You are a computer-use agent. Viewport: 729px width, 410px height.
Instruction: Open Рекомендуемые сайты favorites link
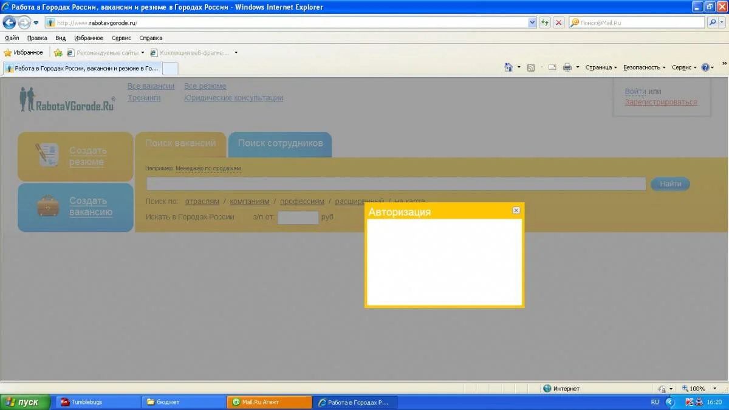tap(106, 52)
